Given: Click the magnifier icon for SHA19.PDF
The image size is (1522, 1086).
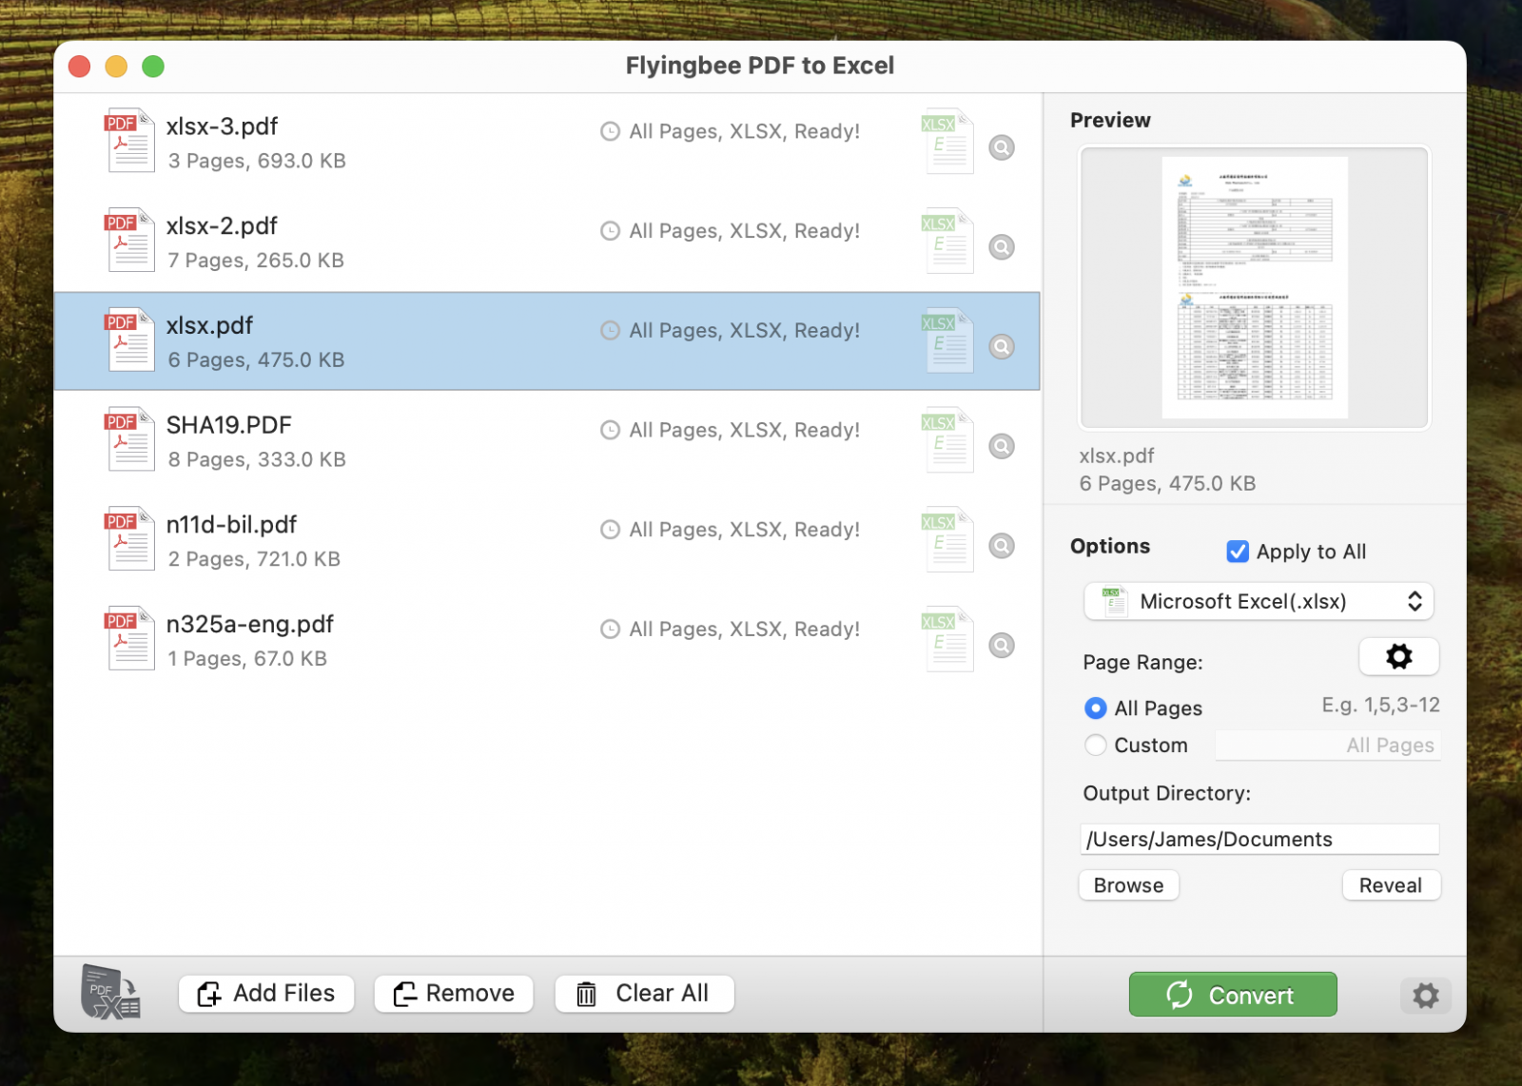Looking at the screenshot, I should (1002, 446).
